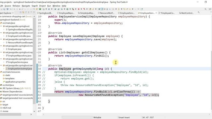
Task: Click the editor horizontal scroll-left arrow
Action: (43, 114)
